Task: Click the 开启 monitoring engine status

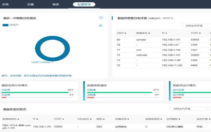Action: 199,127
